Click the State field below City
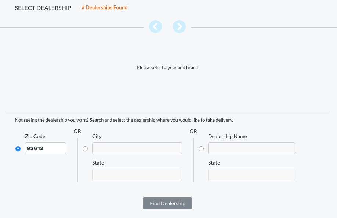The height and width of the screenshot is (218, 337). point(137,175)
